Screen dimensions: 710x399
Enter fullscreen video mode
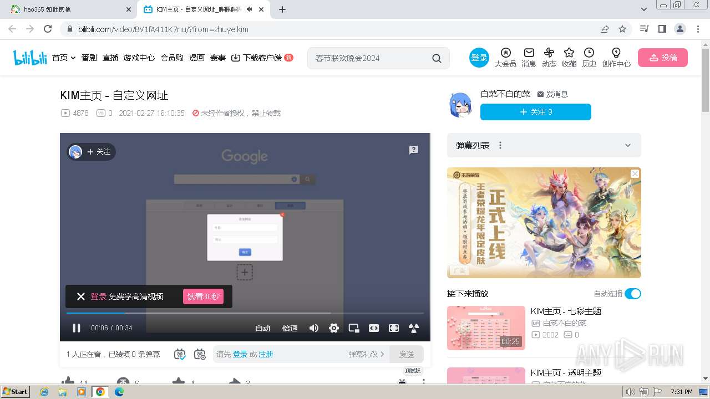[394, 328]
